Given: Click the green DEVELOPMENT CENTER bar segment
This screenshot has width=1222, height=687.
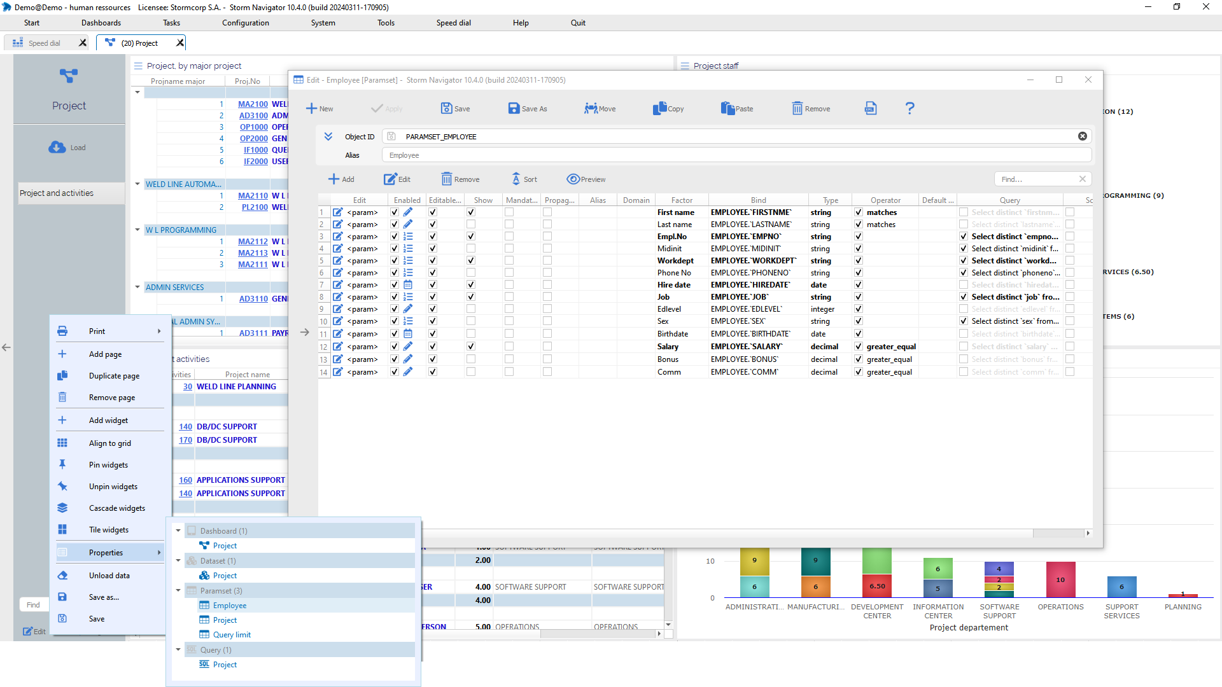Looking at the screenshot, I should pos(877,561).
